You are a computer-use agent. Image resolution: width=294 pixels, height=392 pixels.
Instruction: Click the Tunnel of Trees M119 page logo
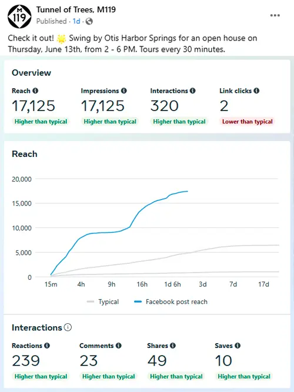coord(19,16)
